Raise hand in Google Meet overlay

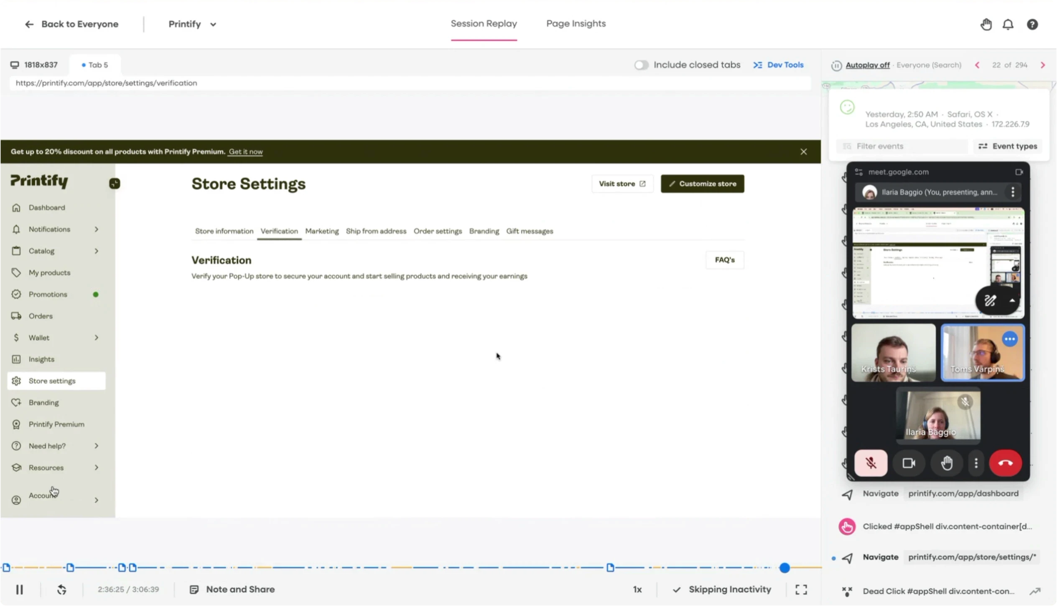(x=946, y=463)
